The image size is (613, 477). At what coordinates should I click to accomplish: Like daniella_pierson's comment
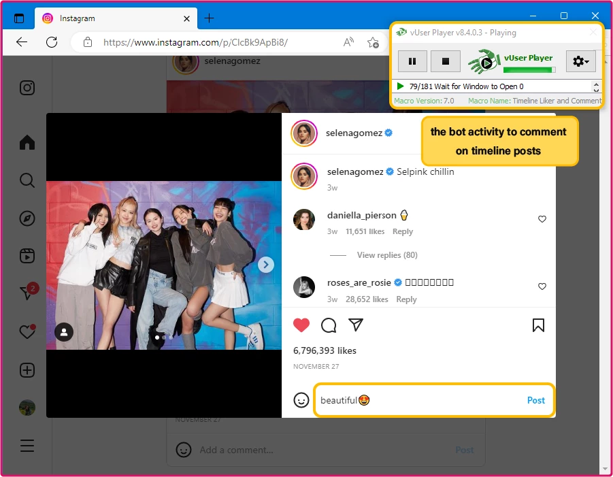542,219
